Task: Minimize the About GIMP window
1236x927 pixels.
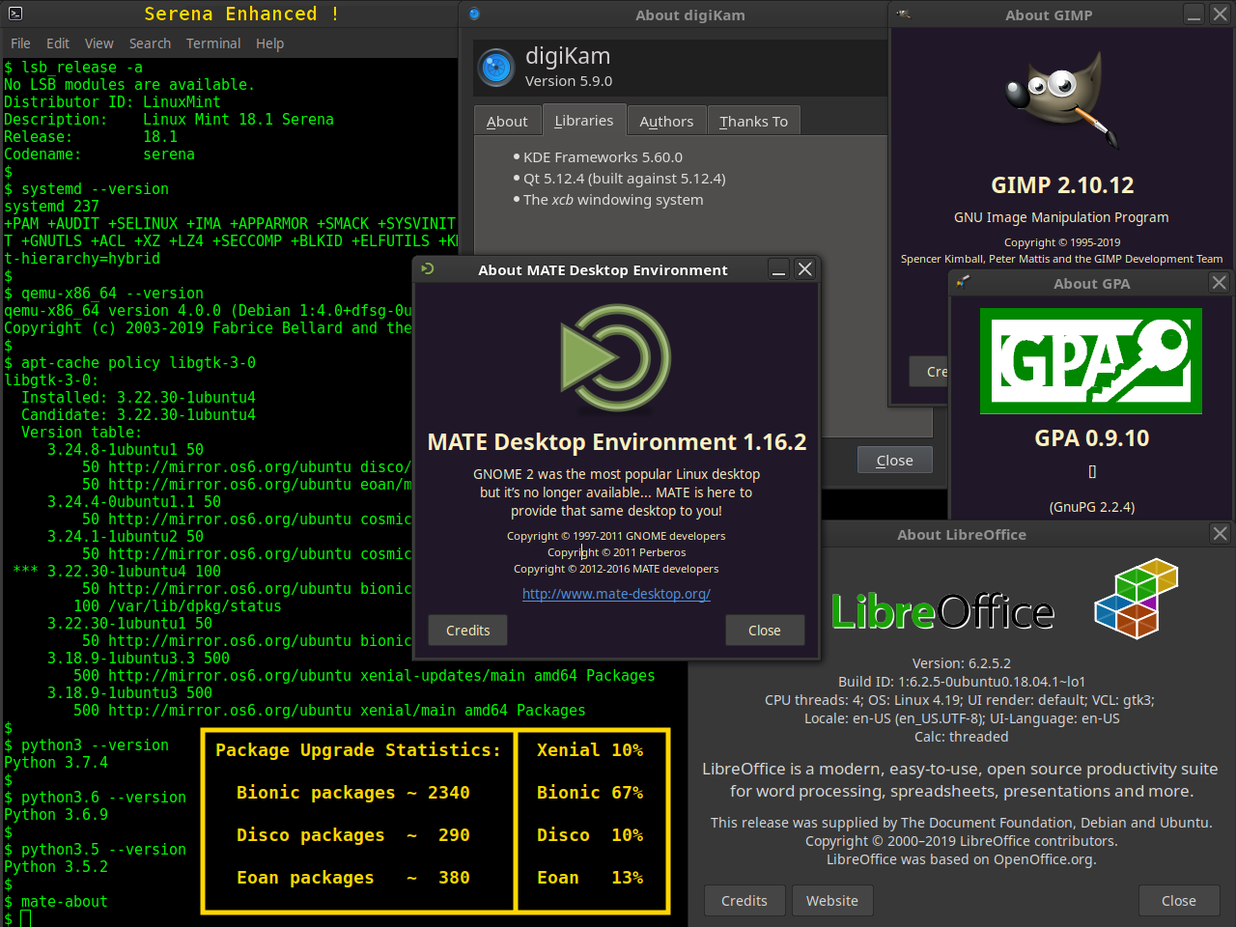Action: [1194, 14]
